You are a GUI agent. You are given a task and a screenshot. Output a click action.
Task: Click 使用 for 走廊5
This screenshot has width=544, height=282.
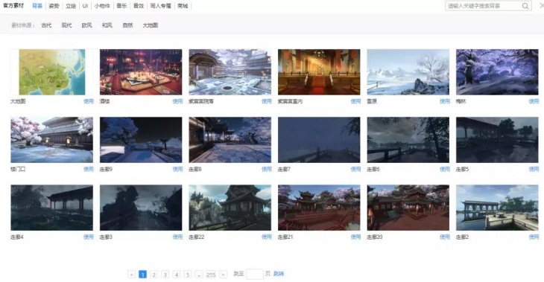[534, 169]
